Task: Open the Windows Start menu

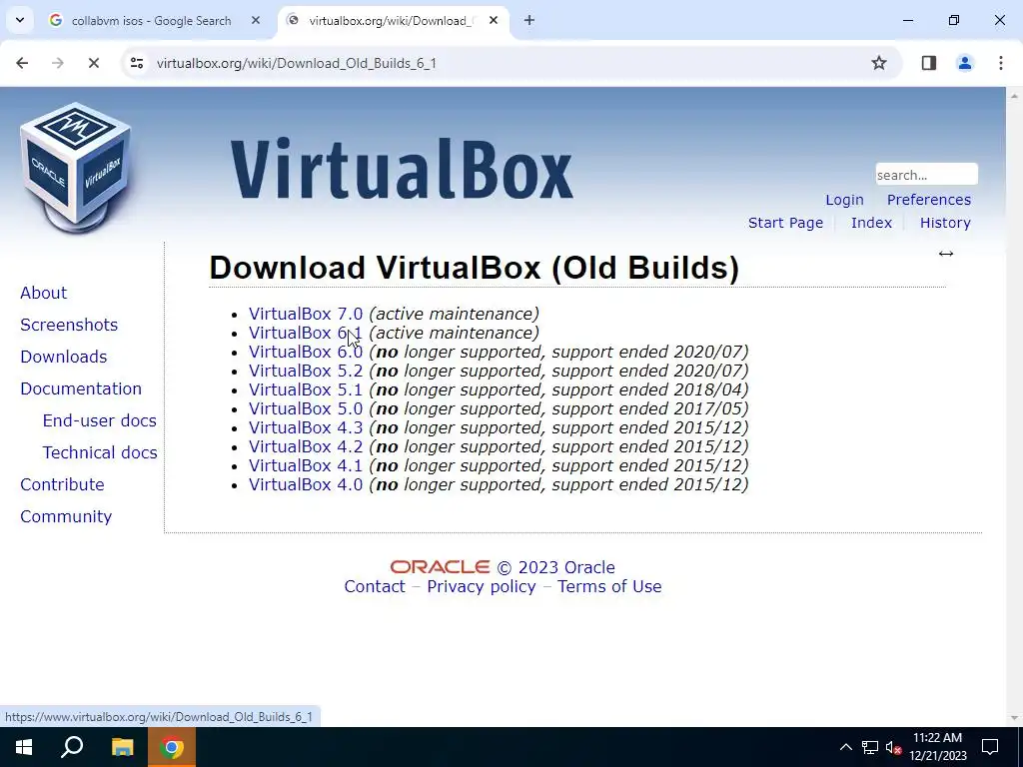Action: point(24,747)
